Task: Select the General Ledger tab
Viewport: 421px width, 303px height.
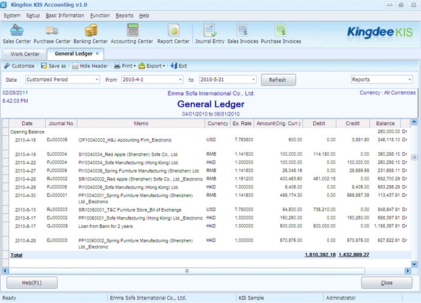Action: click(73, 54)
